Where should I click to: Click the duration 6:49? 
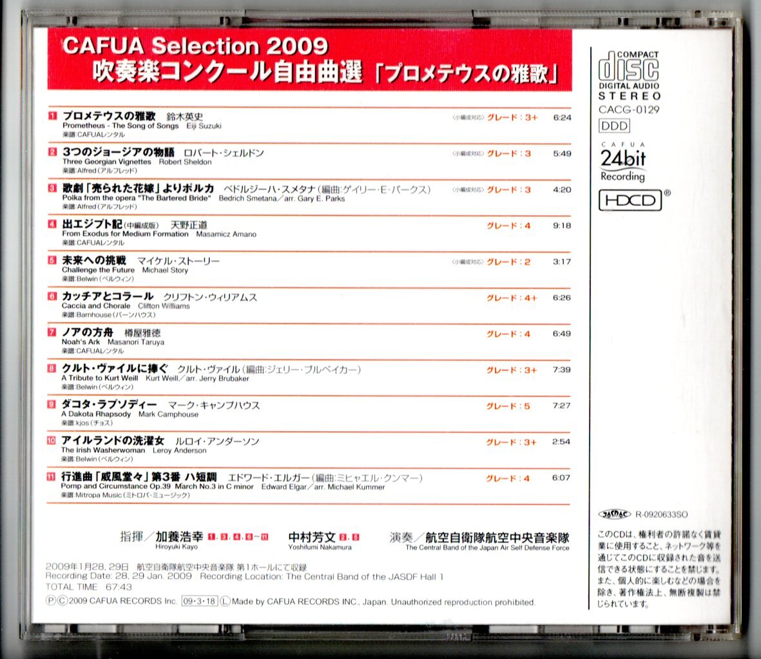(x=561, y=334)
